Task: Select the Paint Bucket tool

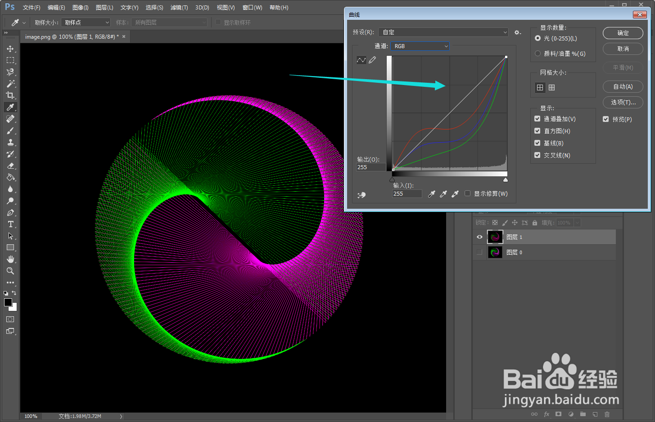Action: 10,177
